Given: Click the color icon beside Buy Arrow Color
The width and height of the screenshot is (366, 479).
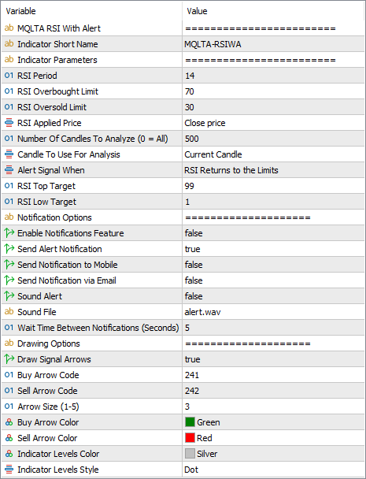Looking at the screenshot, I should [x=9, y=422].
